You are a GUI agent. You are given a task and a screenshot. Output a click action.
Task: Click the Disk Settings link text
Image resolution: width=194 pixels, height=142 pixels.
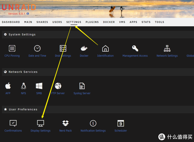coord(63,56)
